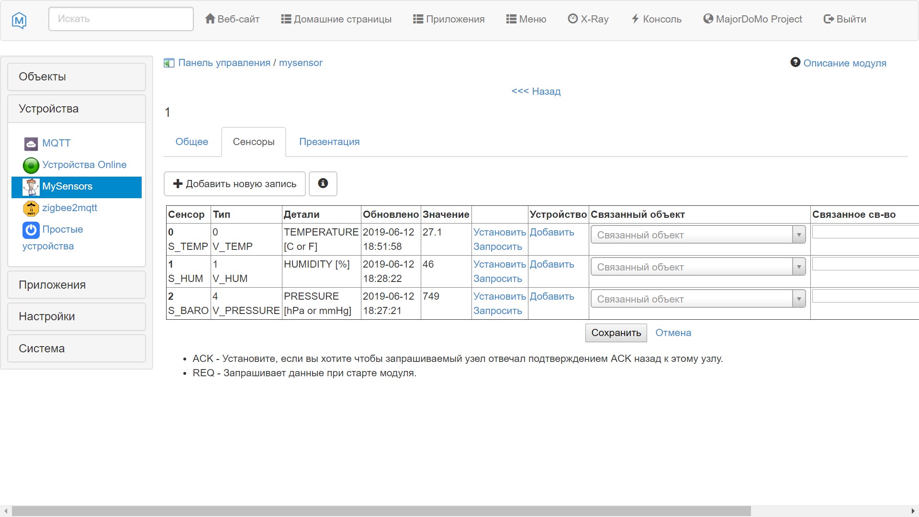Click the Искать search field
This screenshot has width=919, height=517.
tap(121, 19)
